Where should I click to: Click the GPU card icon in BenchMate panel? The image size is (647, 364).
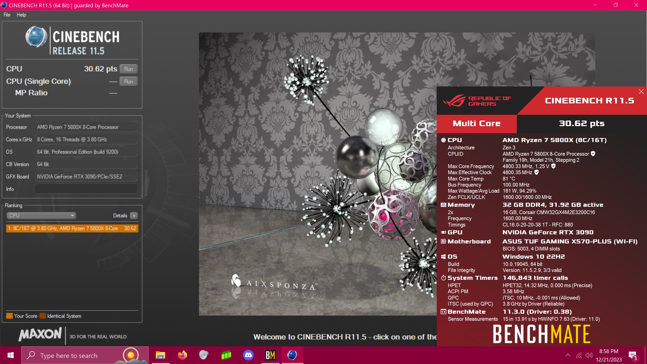(443, 232)
